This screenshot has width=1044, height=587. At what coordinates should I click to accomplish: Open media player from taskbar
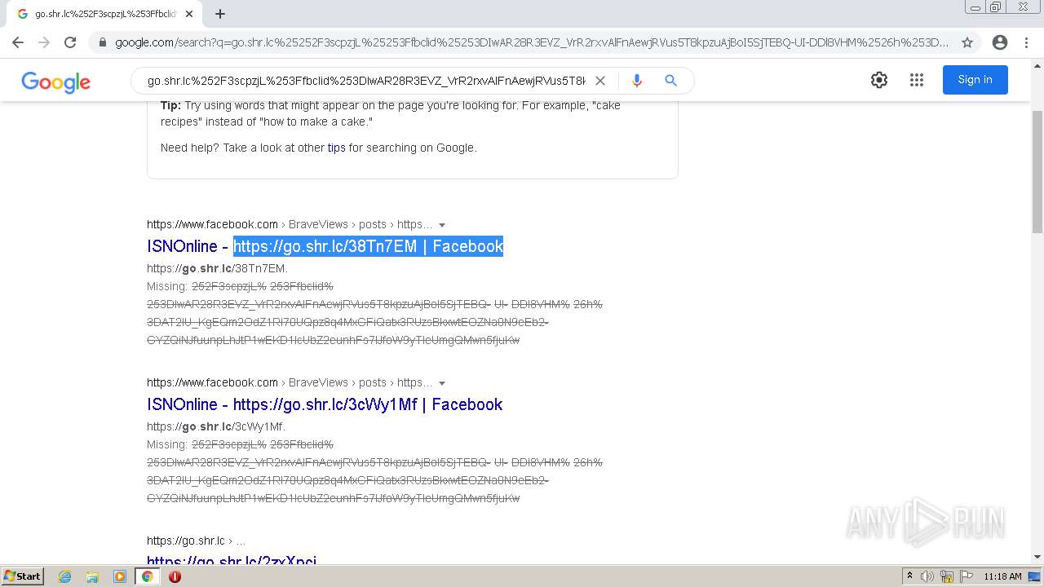(120, 576)
